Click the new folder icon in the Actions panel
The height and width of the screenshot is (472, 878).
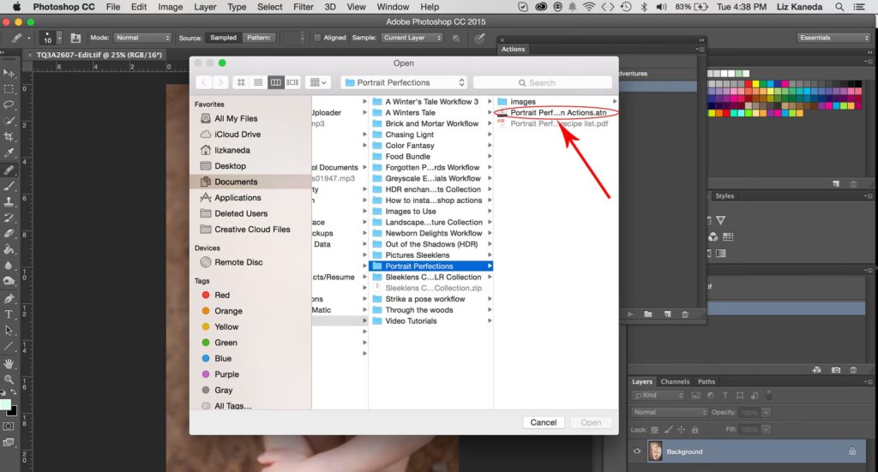coord(648,314)
